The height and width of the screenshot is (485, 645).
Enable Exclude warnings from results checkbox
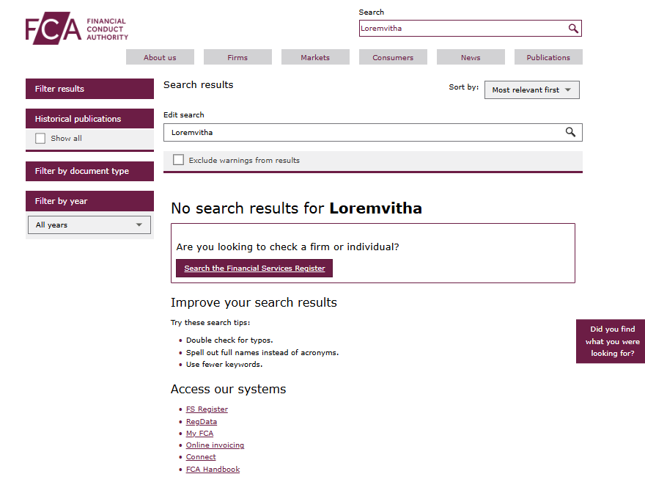[x=178, y=160]
